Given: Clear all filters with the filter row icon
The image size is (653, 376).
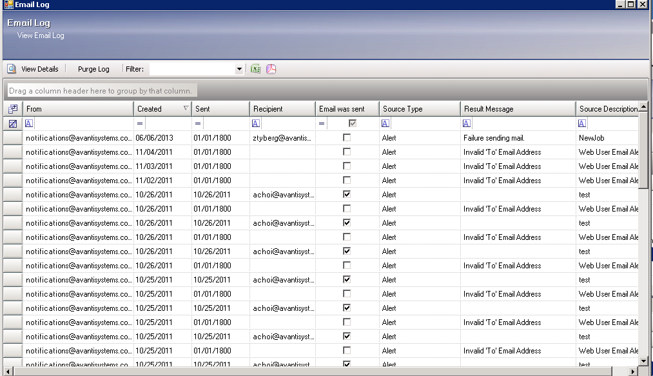Looking at the screenshot, I should (13, 123).
